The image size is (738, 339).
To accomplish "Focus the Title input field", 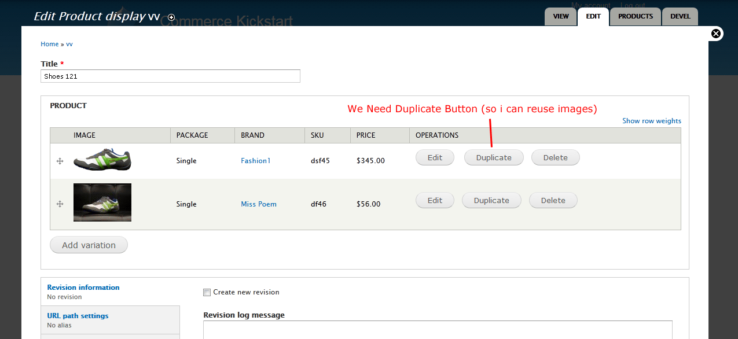I will click(x=170, y=76).
